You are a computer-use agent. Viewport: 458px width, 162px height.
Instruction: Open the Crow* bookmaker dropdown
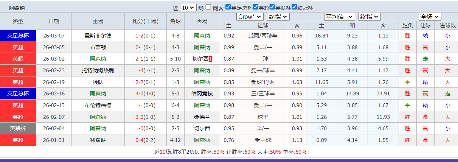click(x=250, y=17)
